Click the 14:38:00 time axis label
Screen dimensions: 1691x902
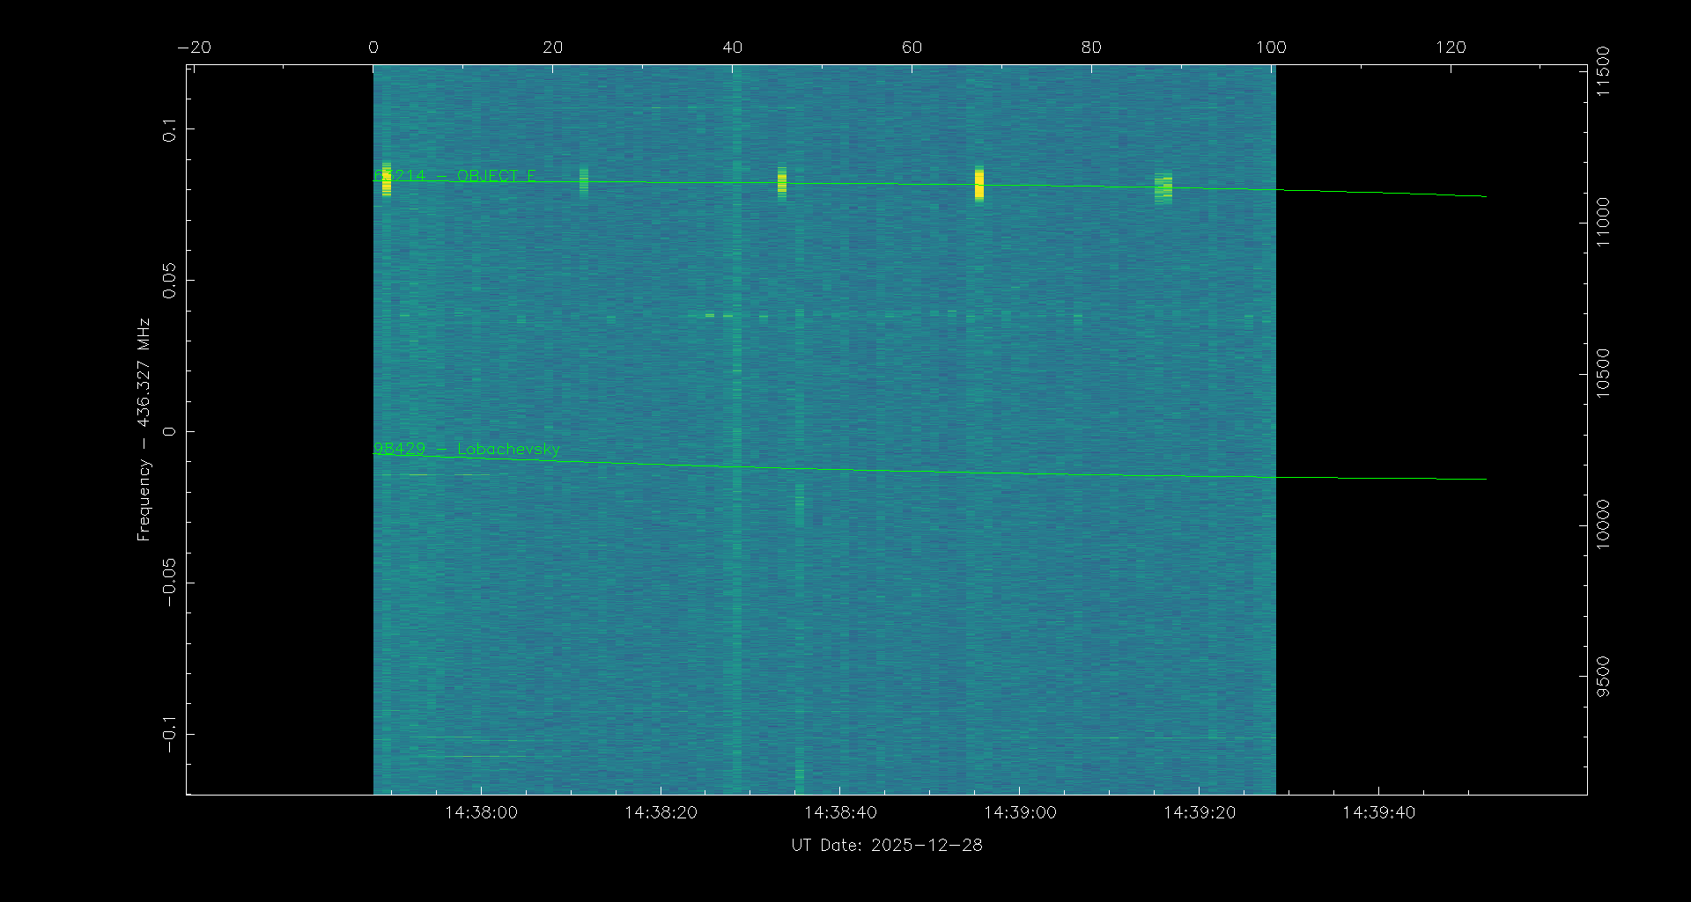[481, 812]
